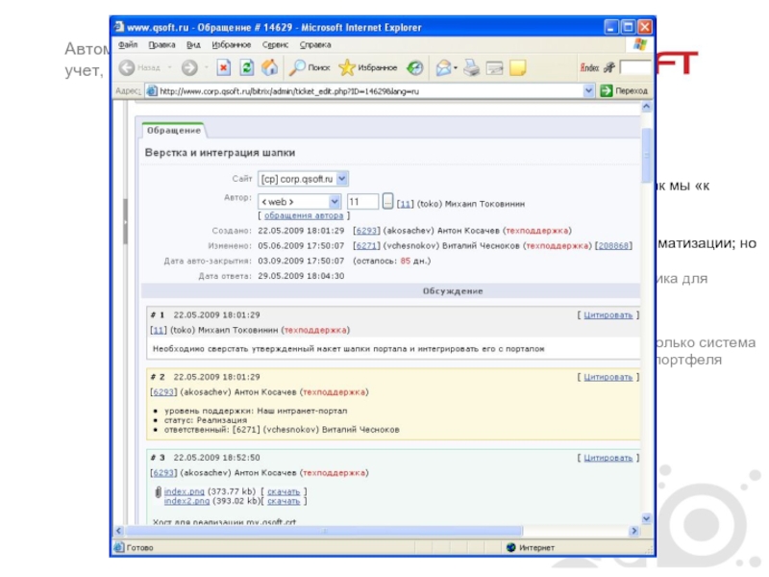This screenshot has width=769, height=577.
Task: Click the author ID field containing 11
Action: [362, 202]
